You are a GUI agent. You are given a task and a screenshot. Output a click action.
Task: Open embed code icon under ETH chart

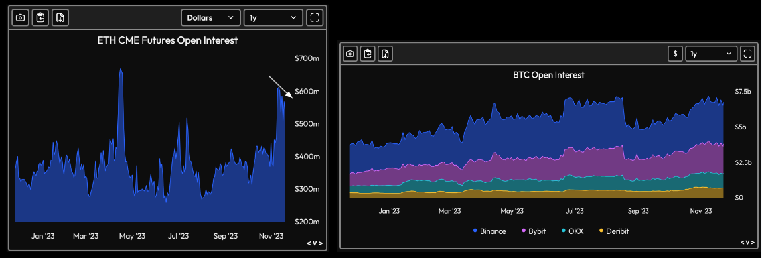315,243
